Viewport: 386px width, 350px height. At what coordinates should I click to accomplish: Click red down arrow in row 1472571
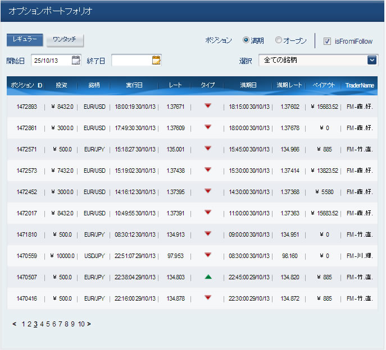click(208, 149)
